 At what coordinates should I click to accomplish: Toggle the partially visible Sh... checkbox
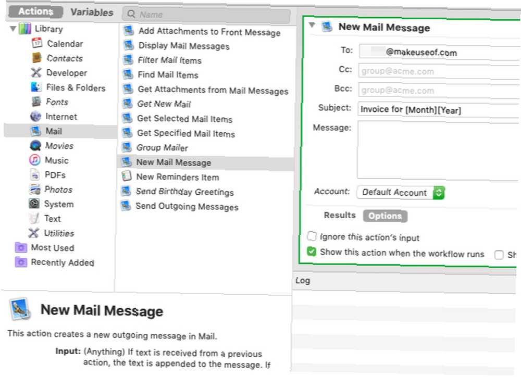(499, 255)
